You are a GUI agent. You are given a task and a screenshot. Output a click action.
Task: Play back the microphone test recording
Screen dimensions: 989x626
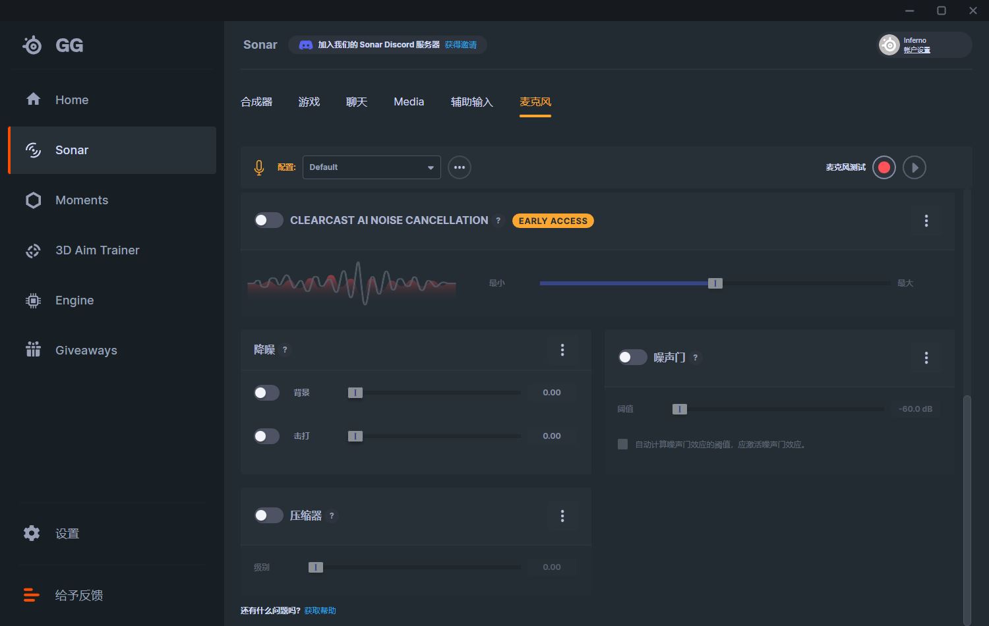[x=914, y=167]
